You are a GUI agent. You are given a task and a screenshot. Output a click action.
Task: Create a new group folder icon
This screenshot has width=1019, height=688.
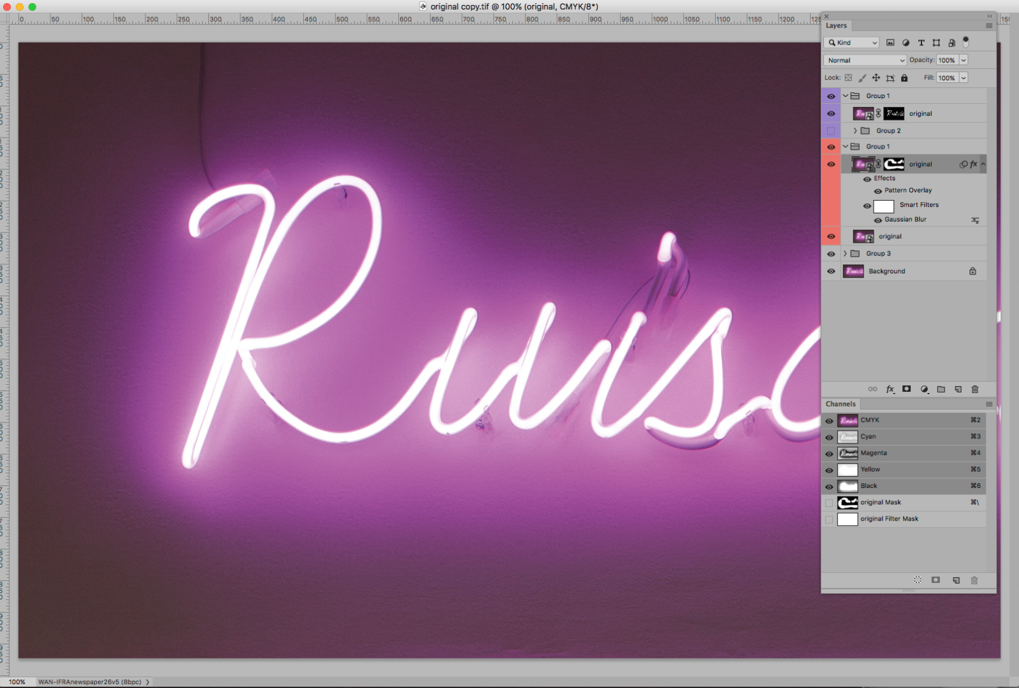[x=941, y=389]
